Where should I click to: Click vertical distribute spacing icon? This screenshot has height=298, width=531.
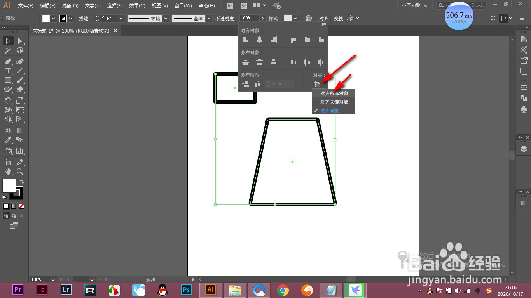tap(245, 84)
